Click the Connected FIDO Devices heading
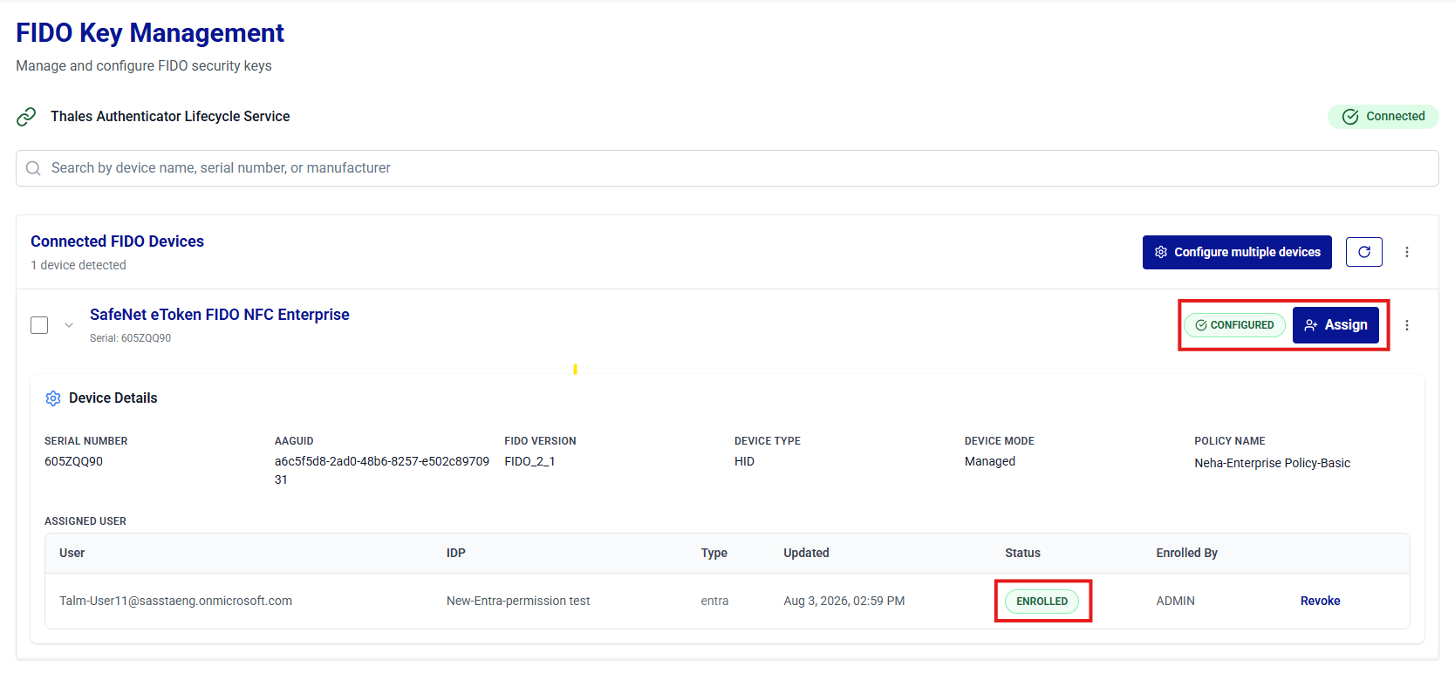This screenshot has width=1455, height=680. tap(117, 241)
